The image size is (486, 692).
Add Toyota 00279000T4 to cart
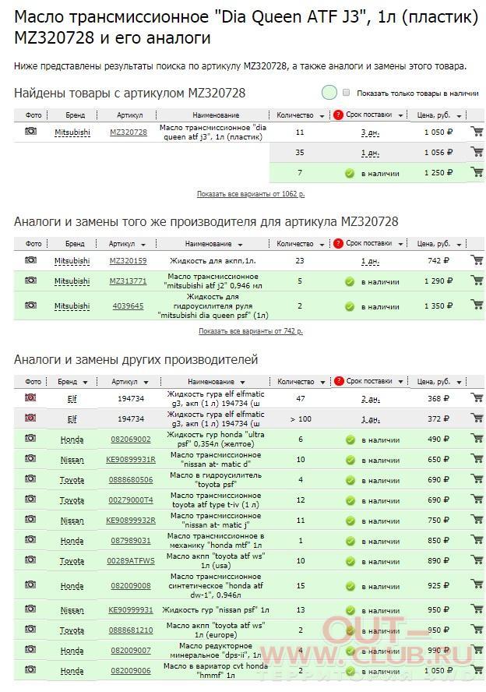[x=477, y=500]
